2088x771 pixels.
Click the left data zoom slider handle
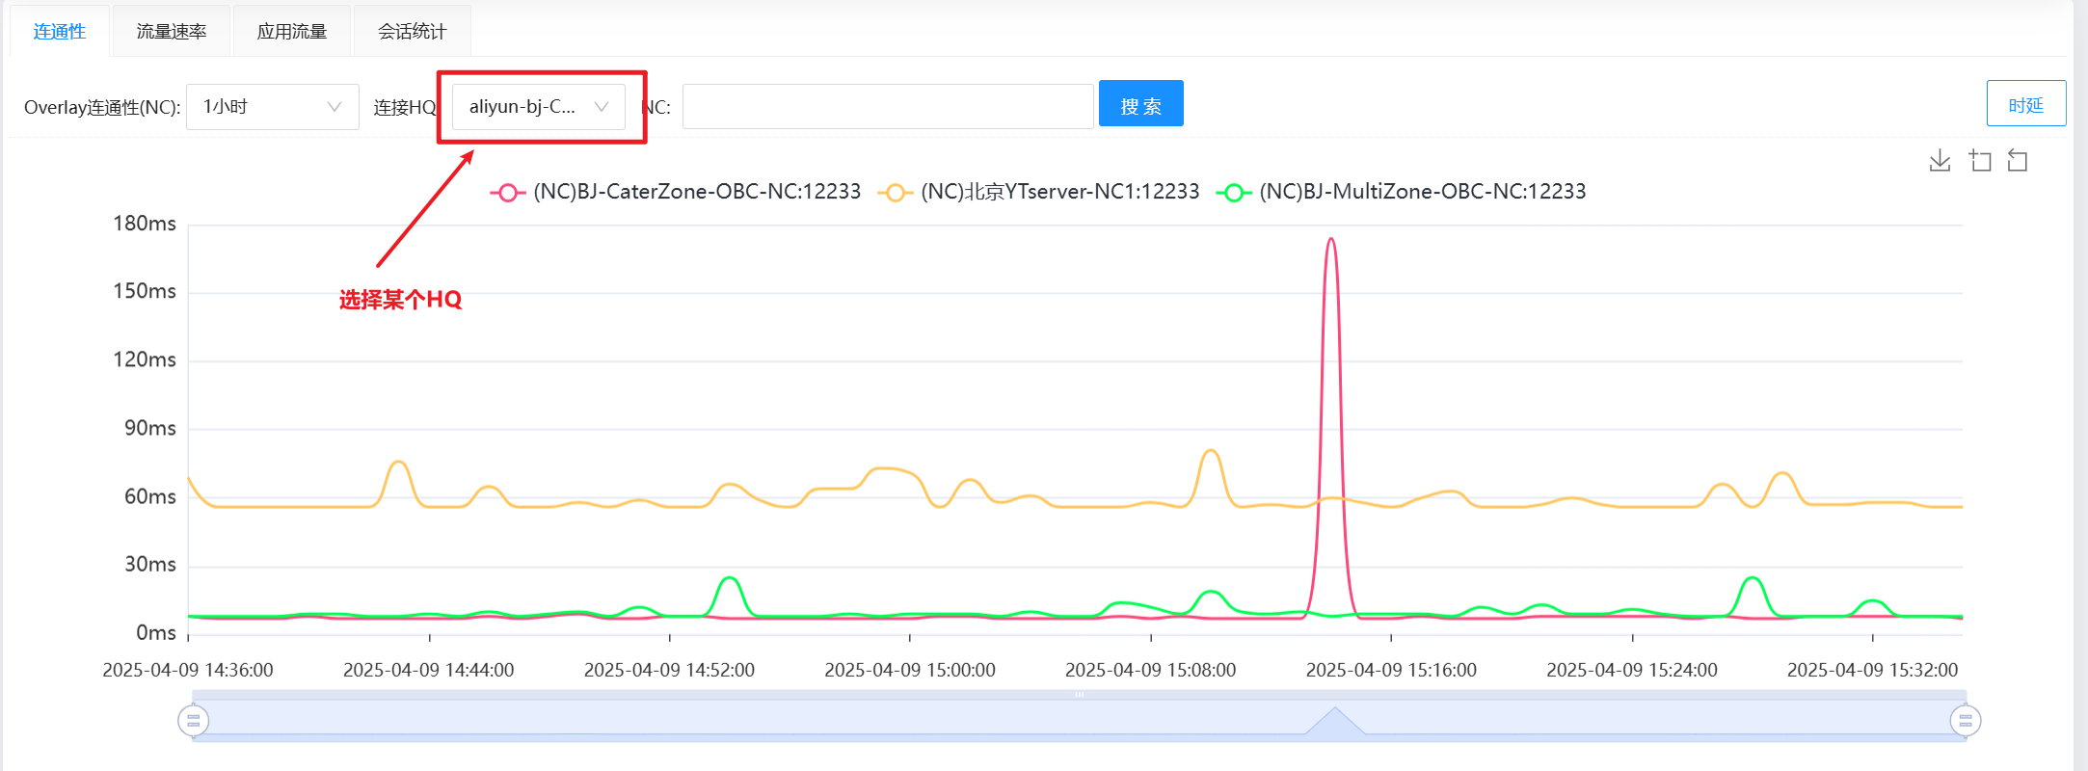194,720
